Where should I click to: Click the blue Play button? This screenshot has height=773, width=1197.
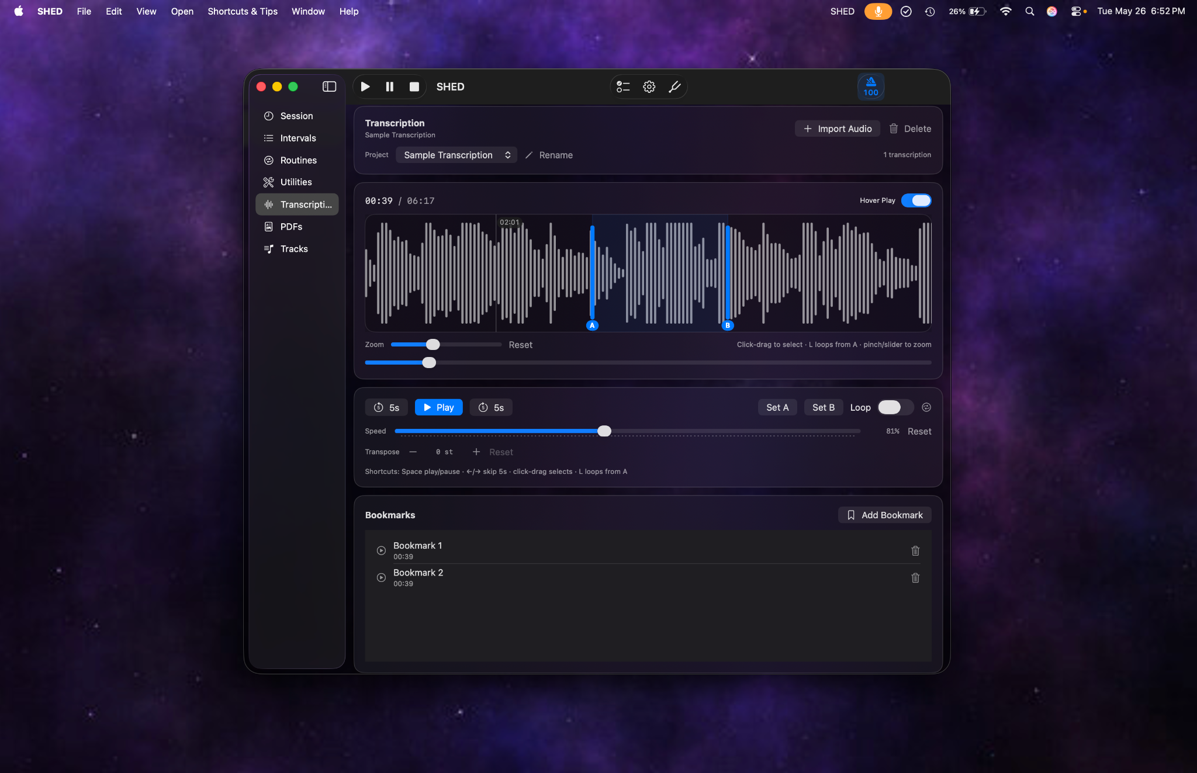pos(438,407)
